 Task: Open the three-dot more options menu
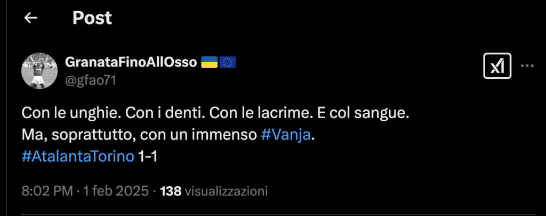pos(527,67)
